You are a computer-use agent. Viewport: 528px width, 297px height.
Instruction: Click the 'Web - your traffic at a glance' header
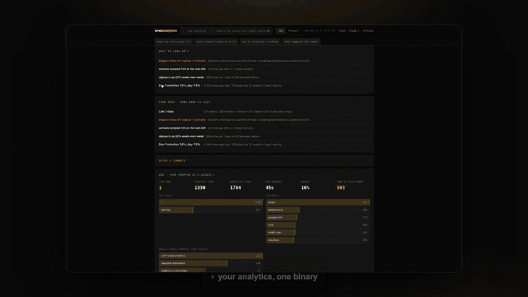coord(187,175)
